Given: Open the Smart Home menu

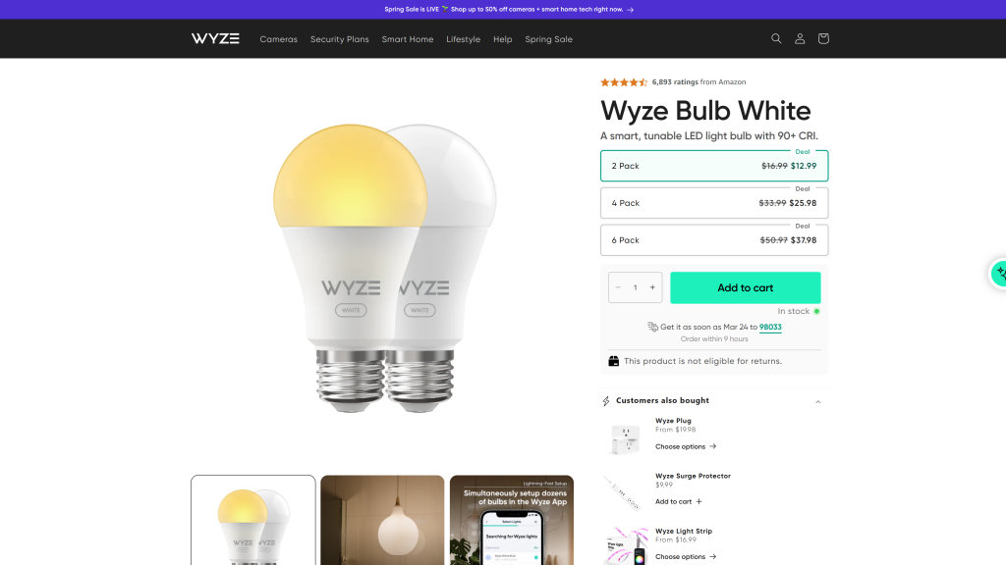Looking at the screenshot, I should tap(408, 39).
